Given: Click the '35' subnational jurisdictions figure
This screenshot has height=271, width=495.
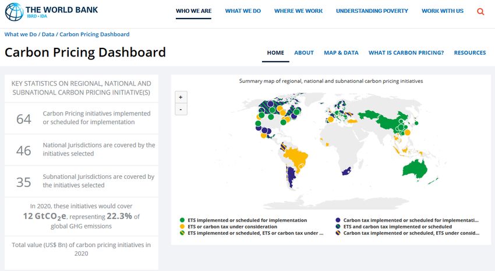Looking at the screenshot, I should [24, 182].
